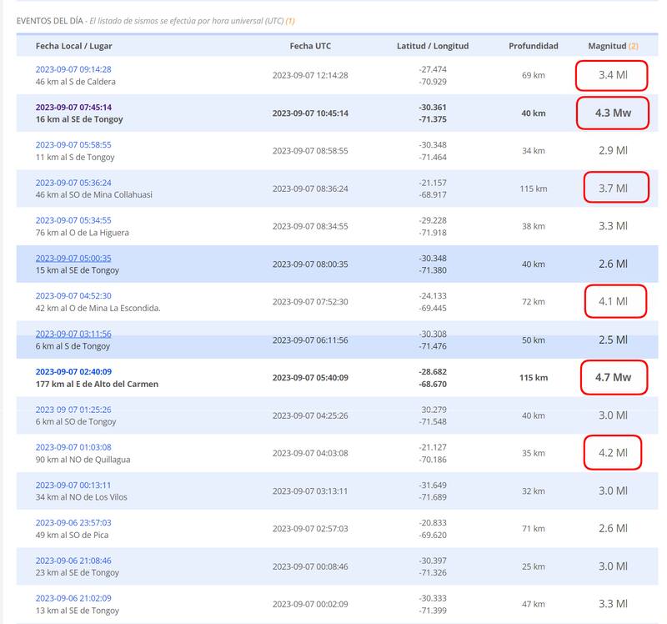This screenshot has height=624, width=667.
Task: Open the 07:45:14 Tongoy earthquake entry
Action: (73, 107)
